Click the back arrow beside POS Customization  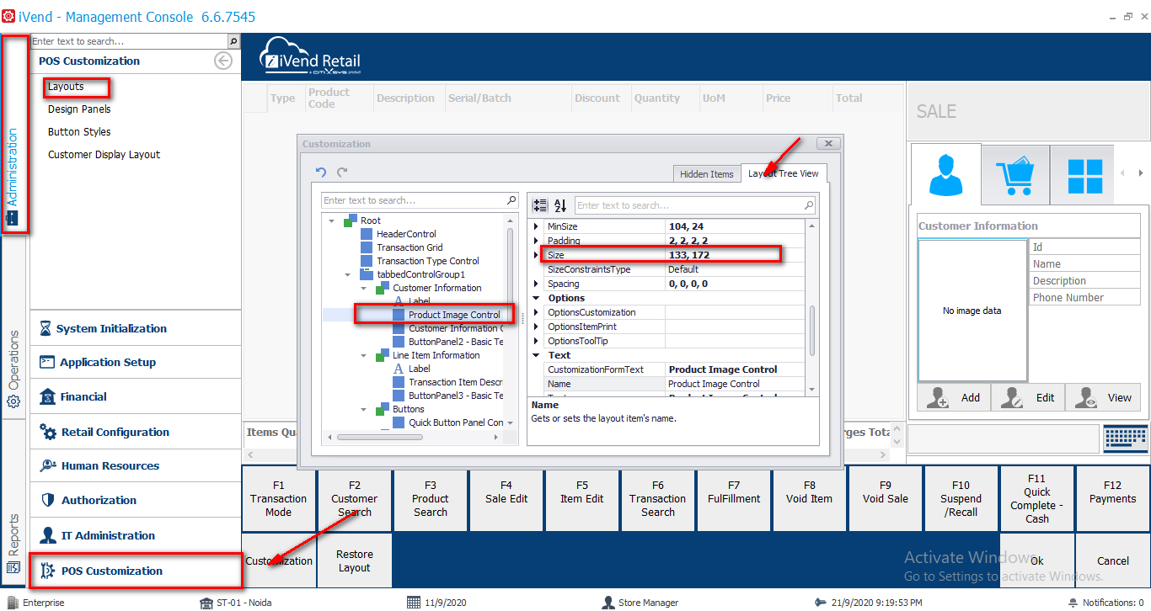(223, 61)
